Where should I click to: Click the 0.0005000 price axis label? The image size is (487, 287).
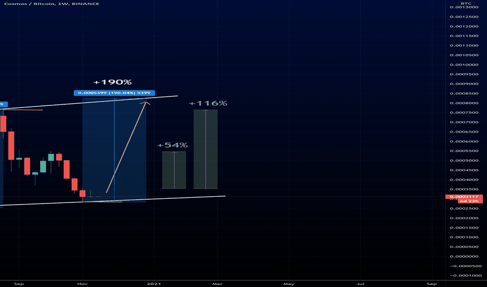pos(464,161)
